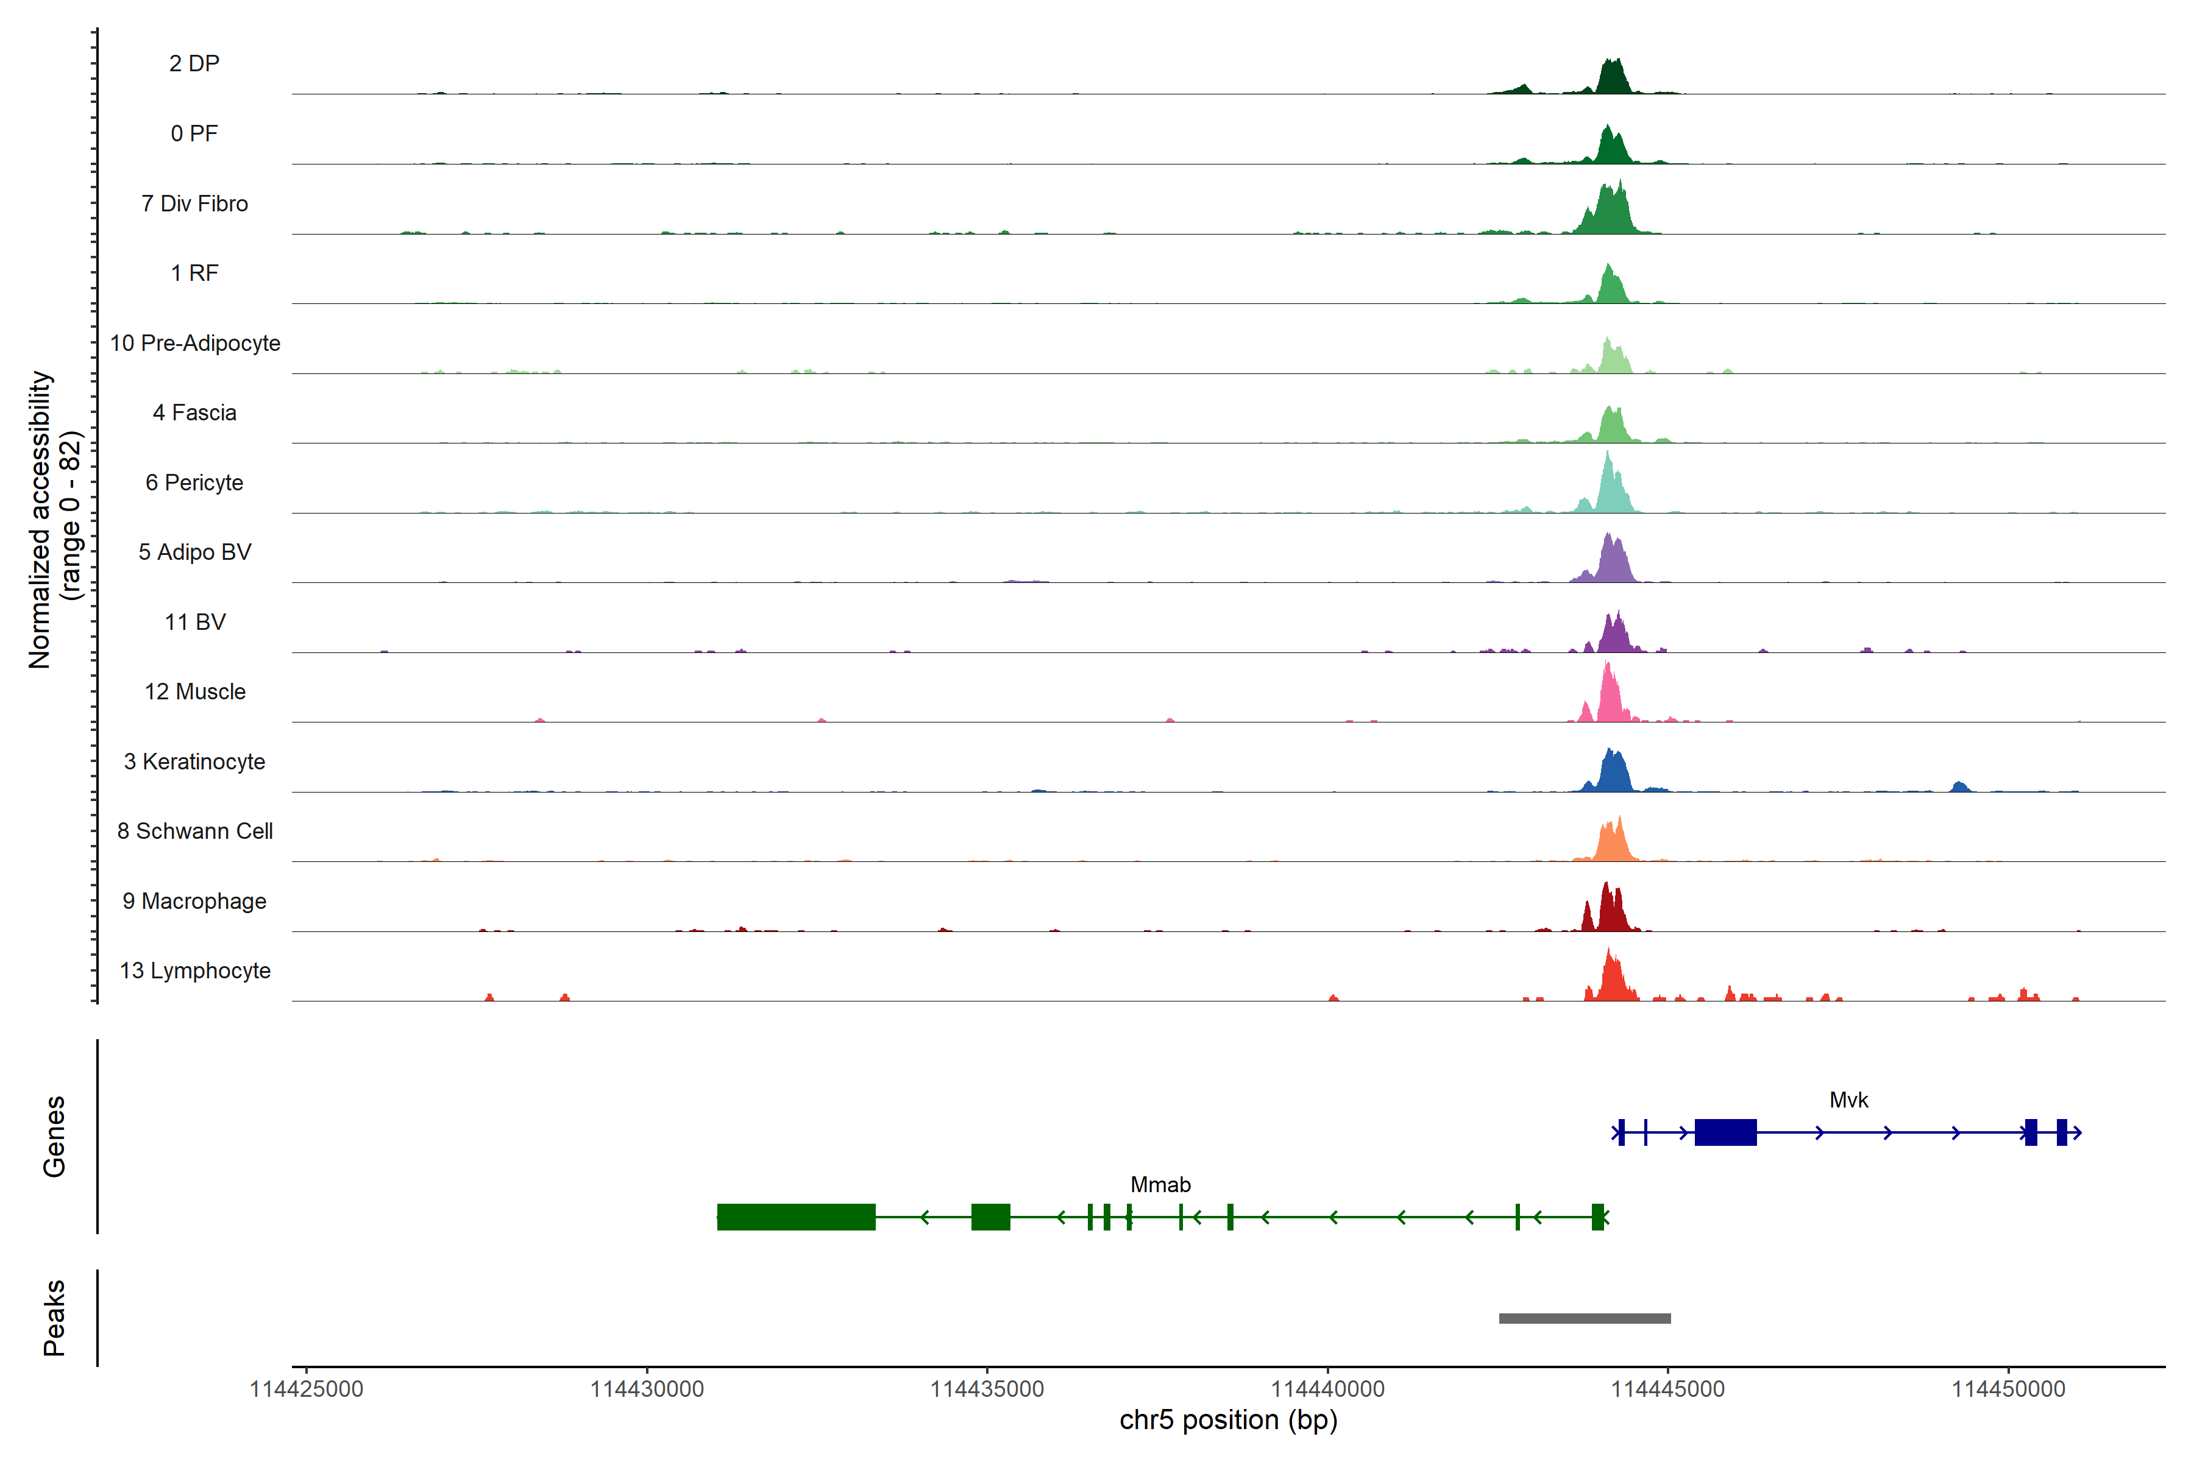Click the Genes panel label
The width and height of the screenshot is (2194, 1462).
point(54,1135)
